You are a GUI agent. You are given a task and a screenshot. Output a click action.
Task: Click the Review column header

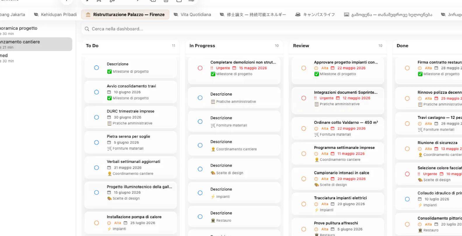point(301,46)
